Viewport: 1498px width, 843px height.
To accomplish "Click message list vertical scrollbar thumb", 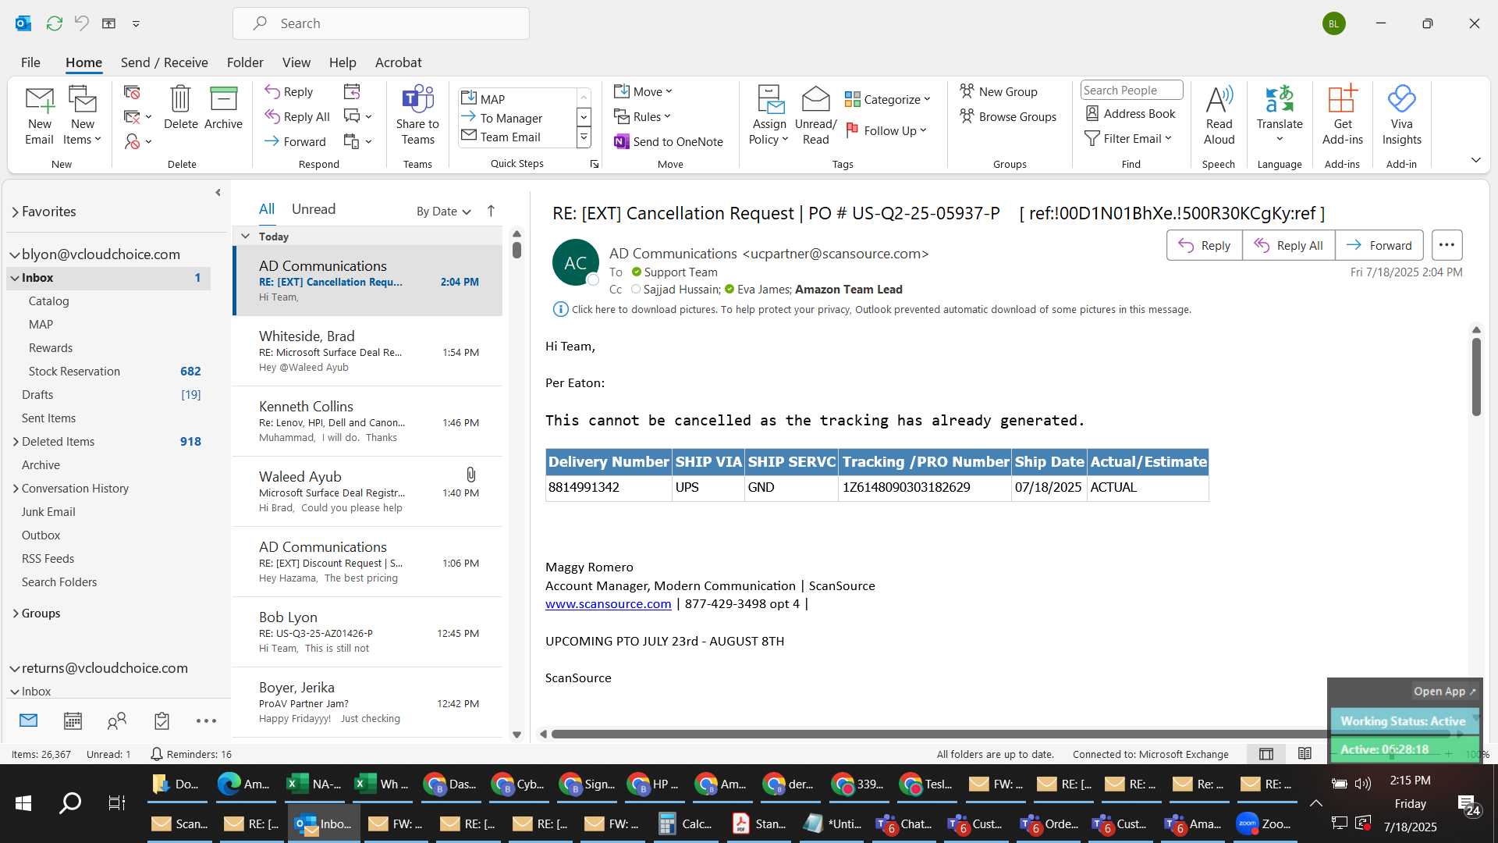I will (516, 250).
